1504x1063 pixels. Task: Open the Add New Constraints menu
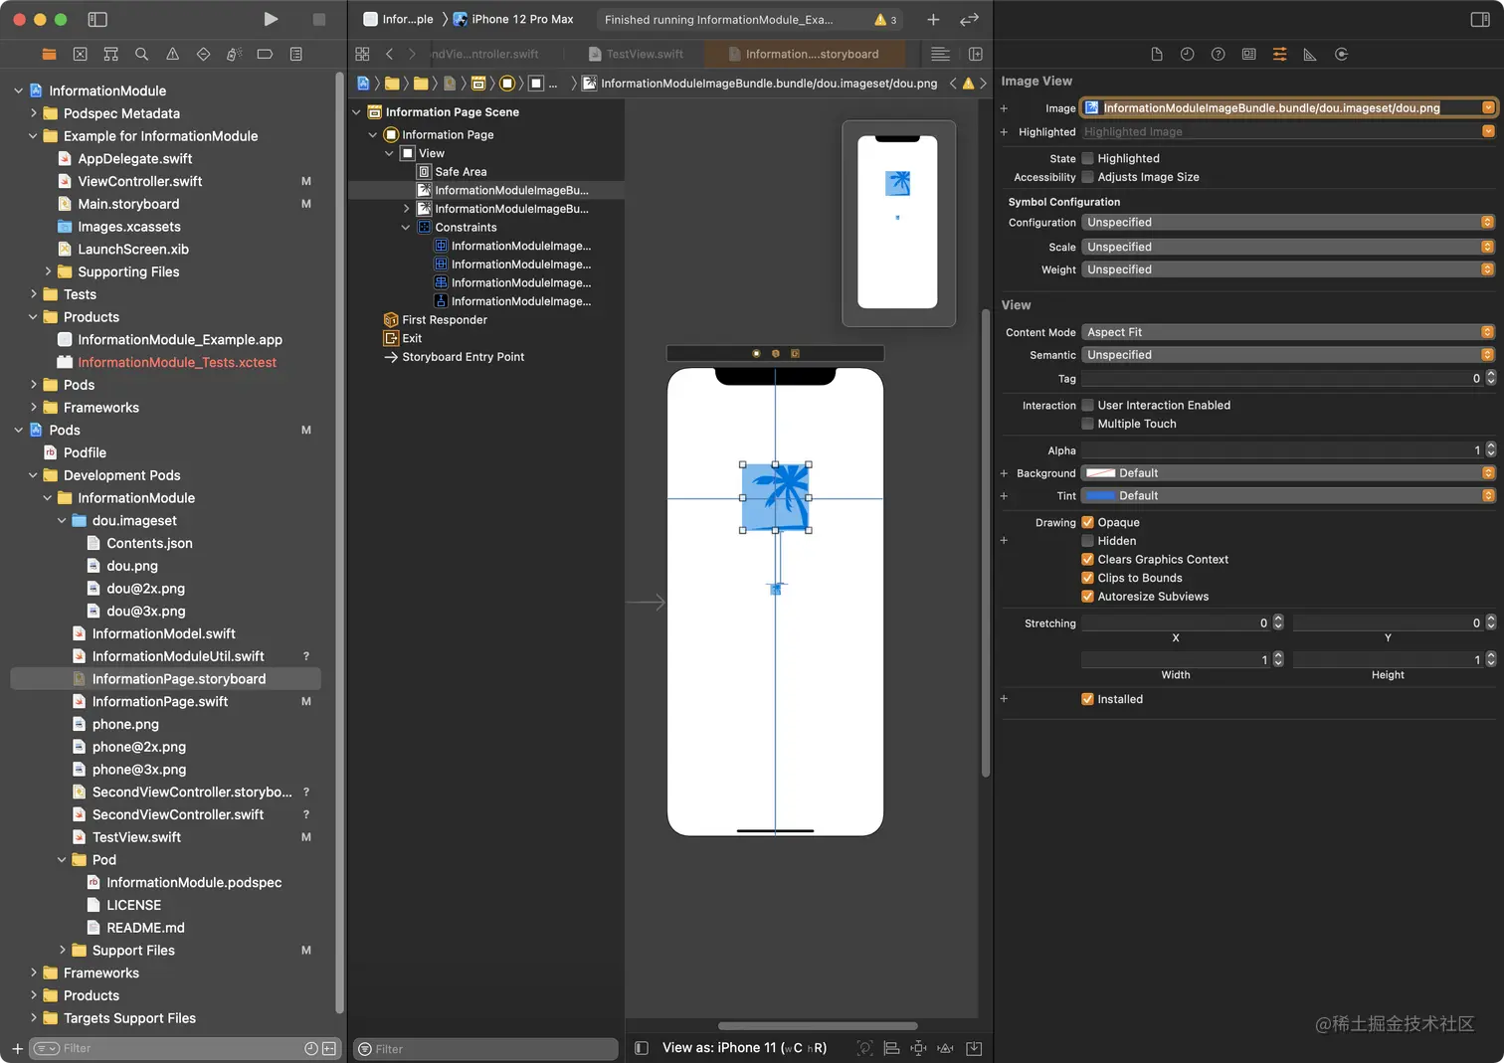click(918, 1047)
